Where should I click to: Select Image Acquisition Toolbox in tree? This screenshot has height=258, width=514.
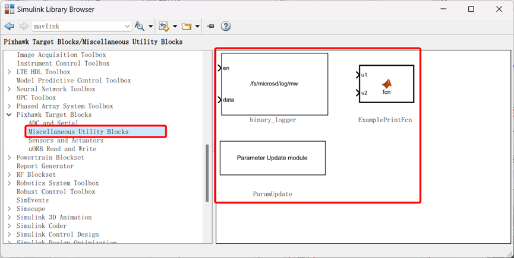tap(61, 55)
